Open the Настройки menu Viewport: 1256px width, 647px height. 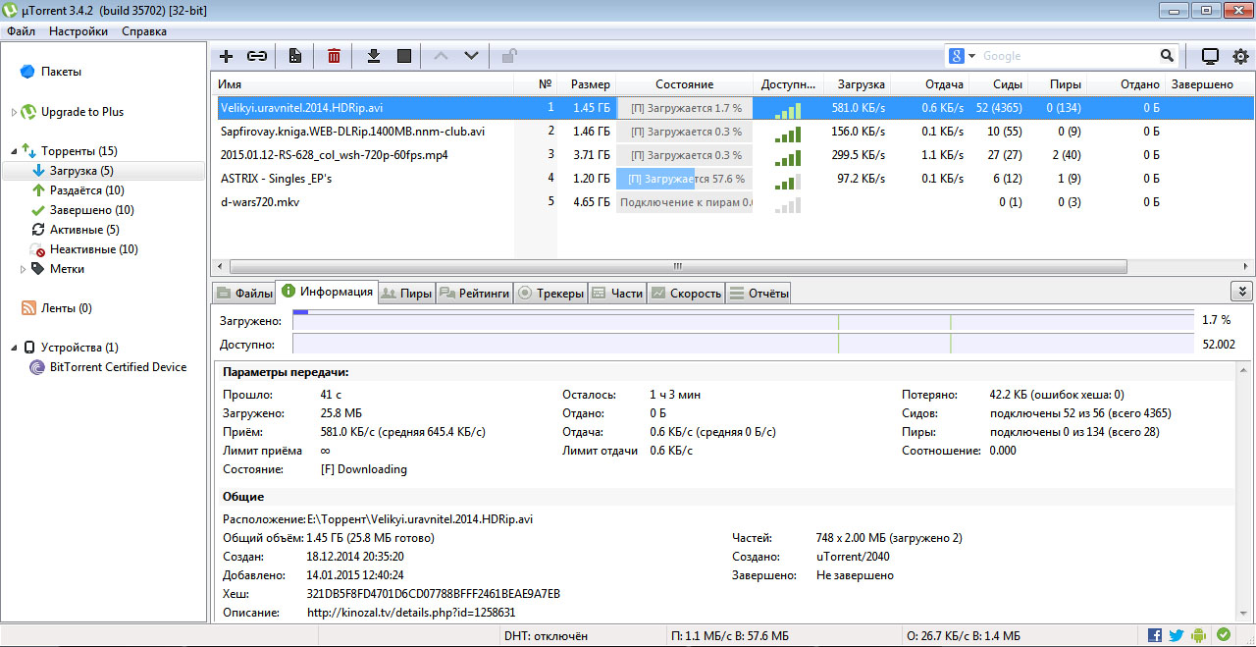coord(78,31)
